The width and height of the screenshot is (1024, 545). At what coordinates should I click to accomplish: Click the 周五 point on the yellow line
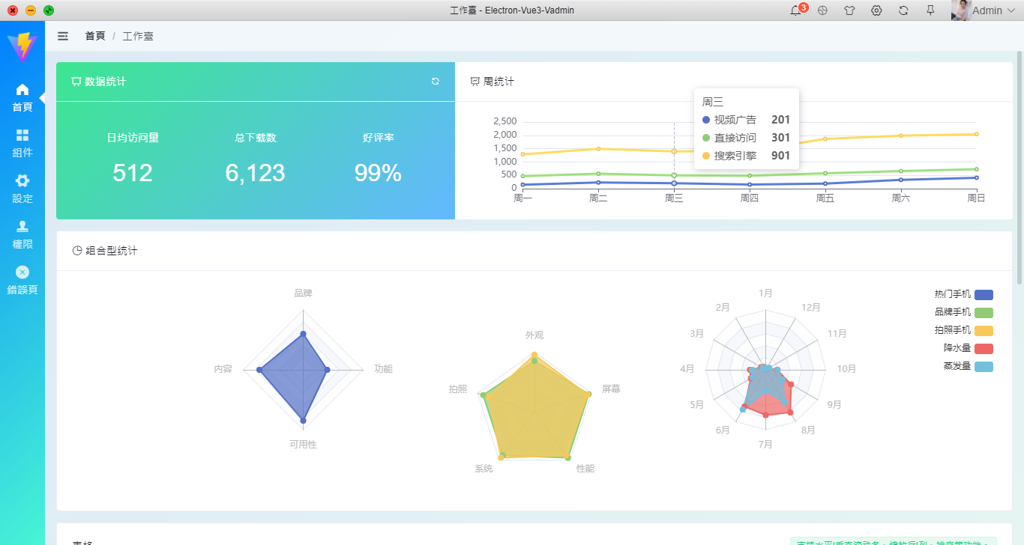[825, 138]
